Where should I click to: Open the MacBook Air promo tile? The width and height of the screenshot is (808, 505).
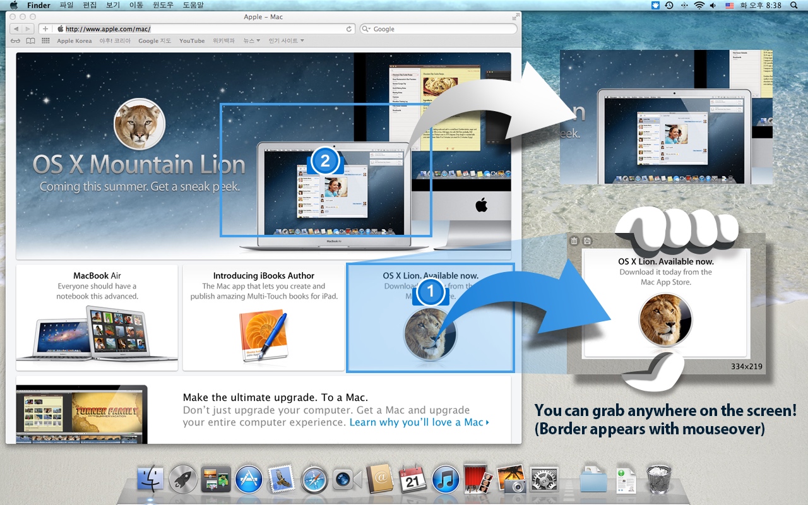(x=97, y=318)
